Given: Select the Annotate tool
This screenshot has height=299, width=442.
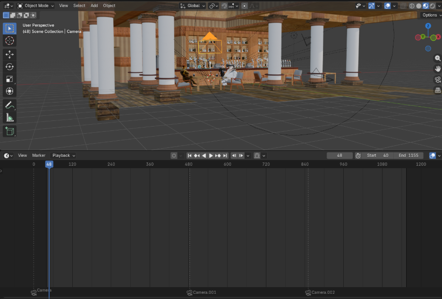Looking at the screenshot, I should (x=9, y=105).
